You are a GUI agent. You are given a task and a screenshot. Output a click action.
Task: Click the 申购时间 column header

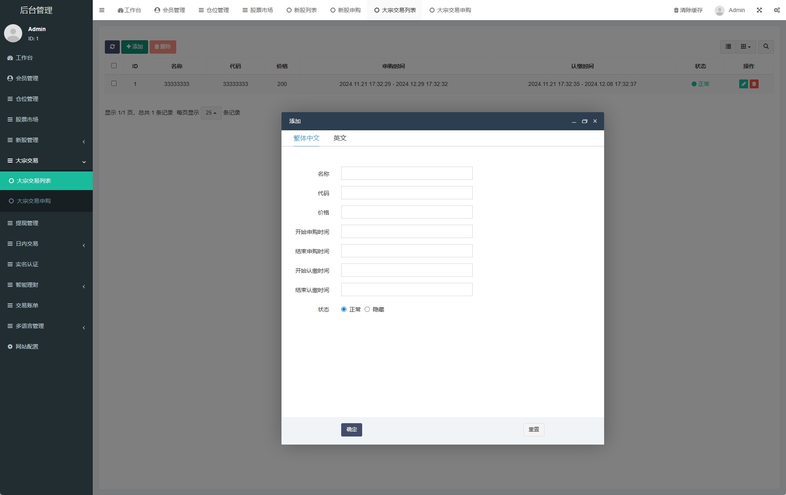click(x=394, y=66)
